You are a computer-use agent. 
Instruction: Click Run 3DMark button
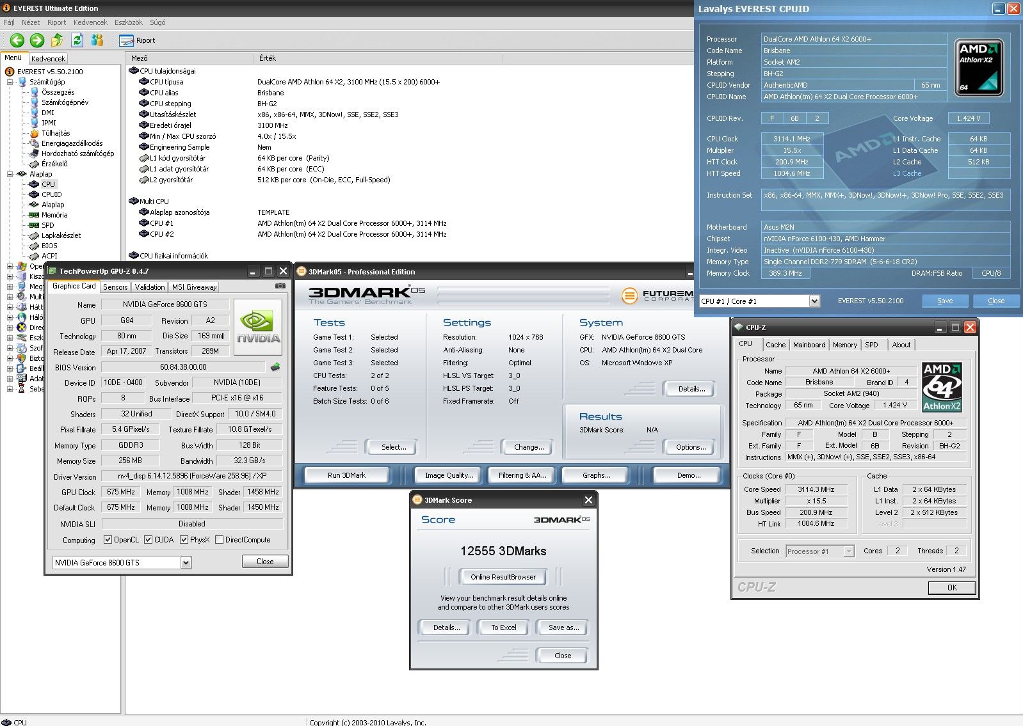(x=346, y=475)
